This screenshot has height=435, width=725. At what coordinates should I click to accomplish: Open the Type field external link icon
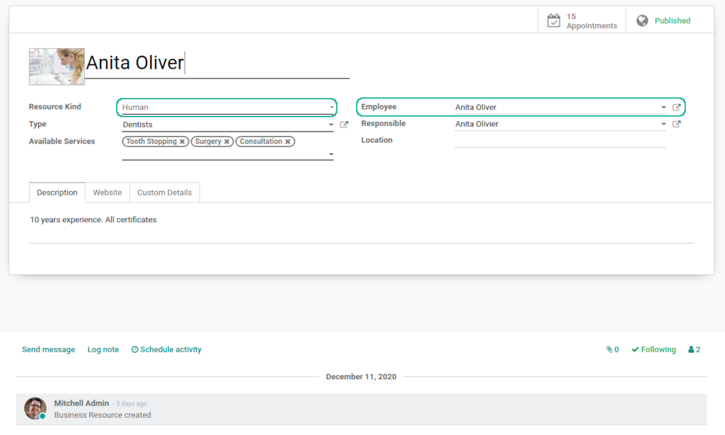344,125
